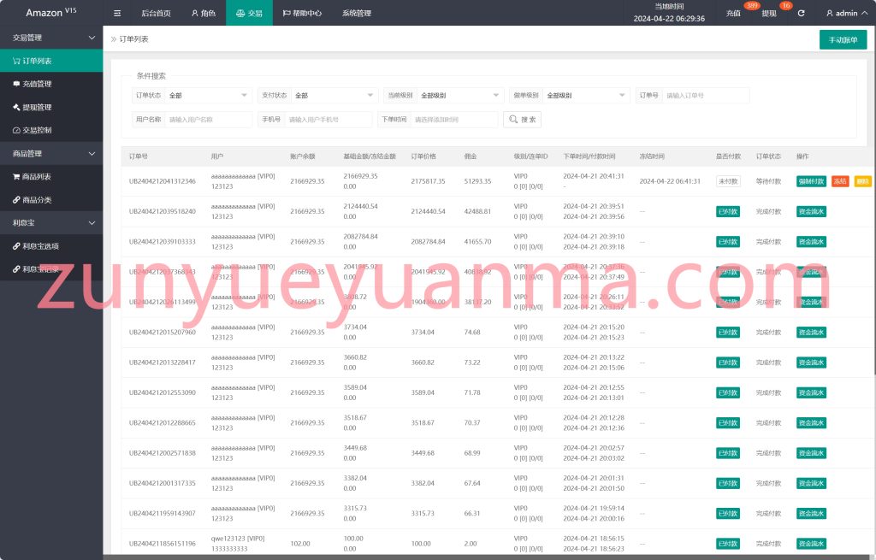Open the 下单时间 date picker field
Image resolution: width=876 pixels, height=560 pixels.
tap(453, 120)
